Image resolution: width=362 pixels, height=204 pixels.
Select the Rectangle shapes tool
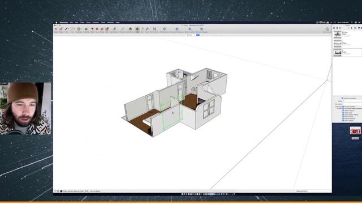click(x=79, y=29)
